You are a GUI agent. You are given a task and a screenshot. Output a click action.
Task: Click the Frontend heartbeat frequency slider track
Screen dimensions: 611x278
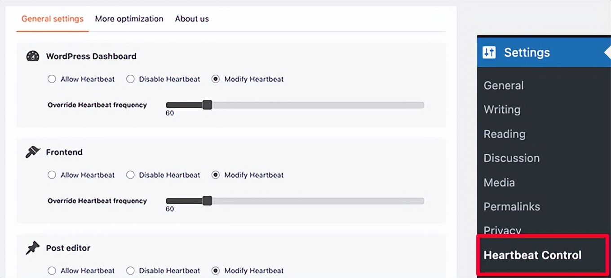[314, 201]
